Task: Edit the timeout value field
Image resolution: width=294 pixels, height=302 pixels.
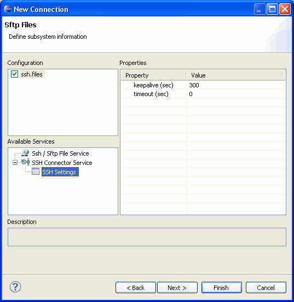Action: (235, 94)
